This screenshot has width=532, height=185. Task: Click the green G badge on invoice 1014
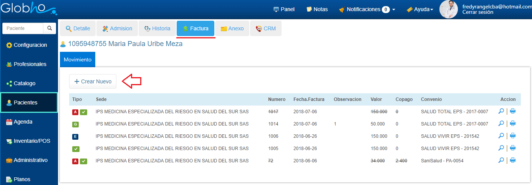(75, 124)
